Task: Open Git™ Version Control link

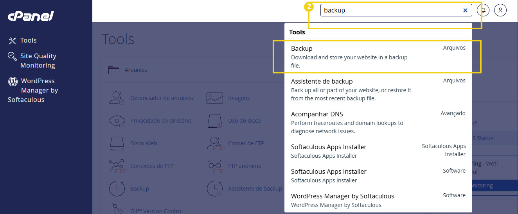Action: point(156,211)
